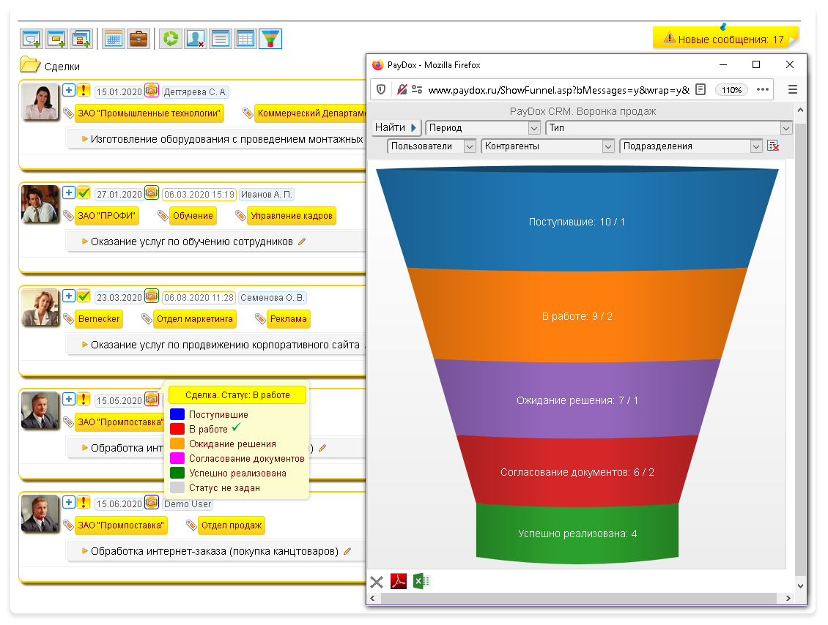Export the funnel via the Excel icon
This screenshot has width=828, height=625.
tap(421, 582)
